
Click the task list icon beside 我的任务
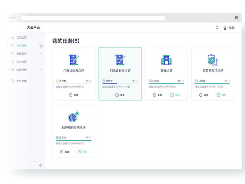pyautogui.click(x=12, y=45)
